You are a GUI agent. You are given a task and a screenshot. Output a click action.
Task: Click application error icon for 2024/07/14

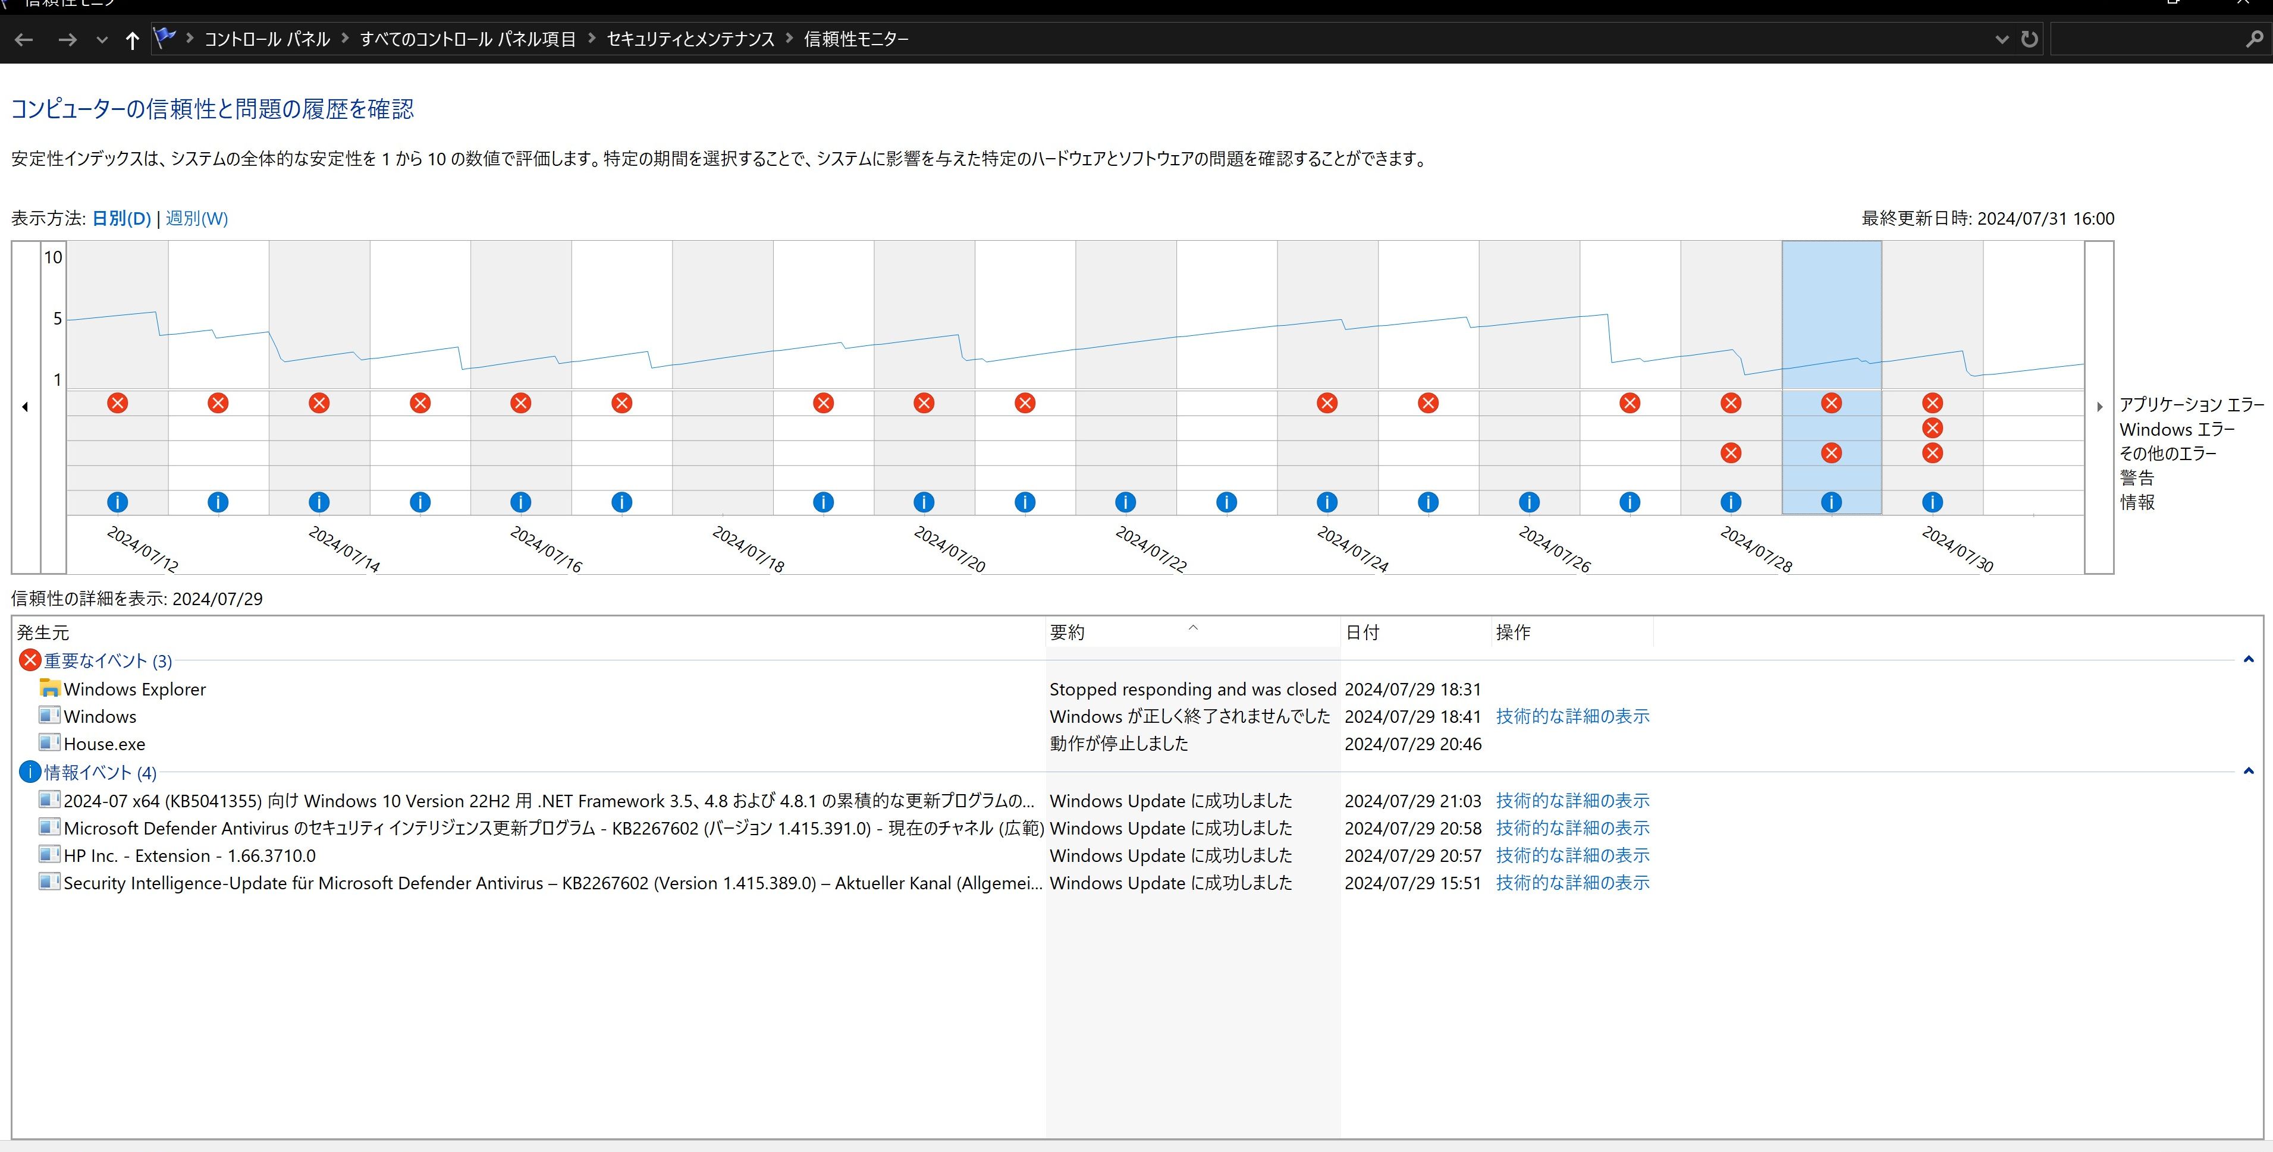[319, 403]
